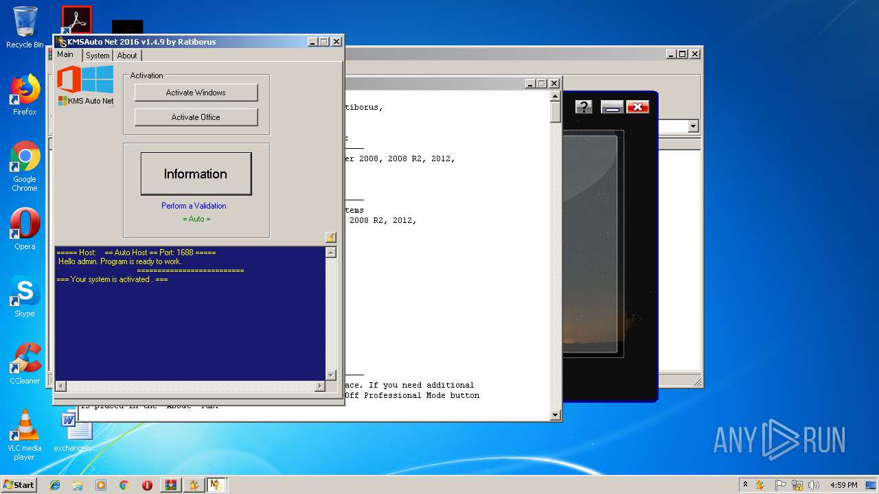
Task: Maximize the KMSAuto Net window
Action: pos(324,42)
